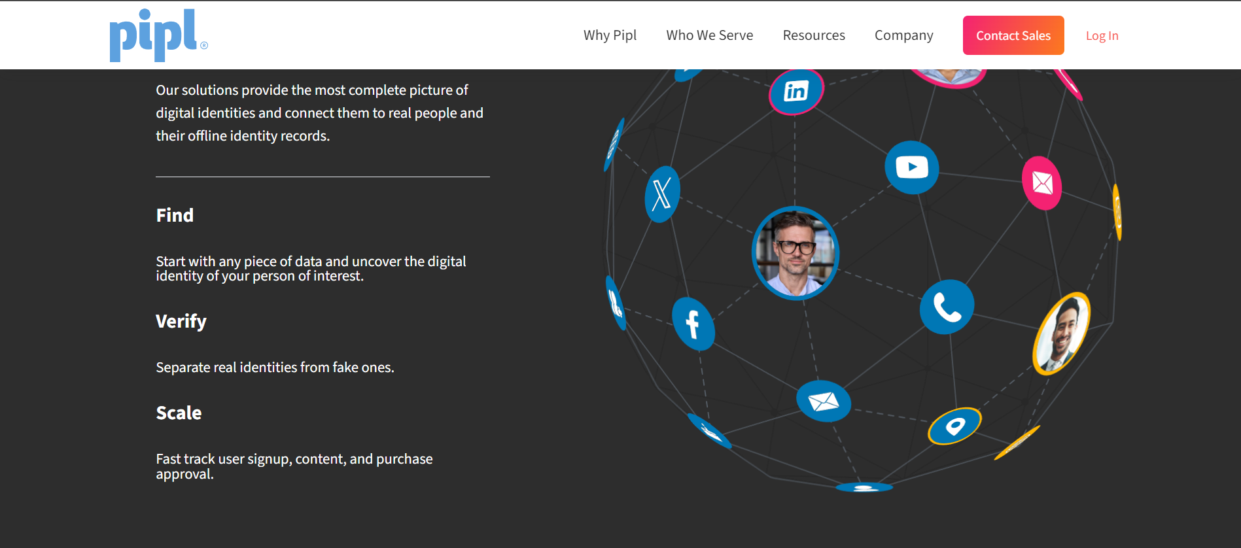Open the Why Pipl menu
Image resolution: width=1241 pixels, height=548 pixels.
tap(610, 35)
